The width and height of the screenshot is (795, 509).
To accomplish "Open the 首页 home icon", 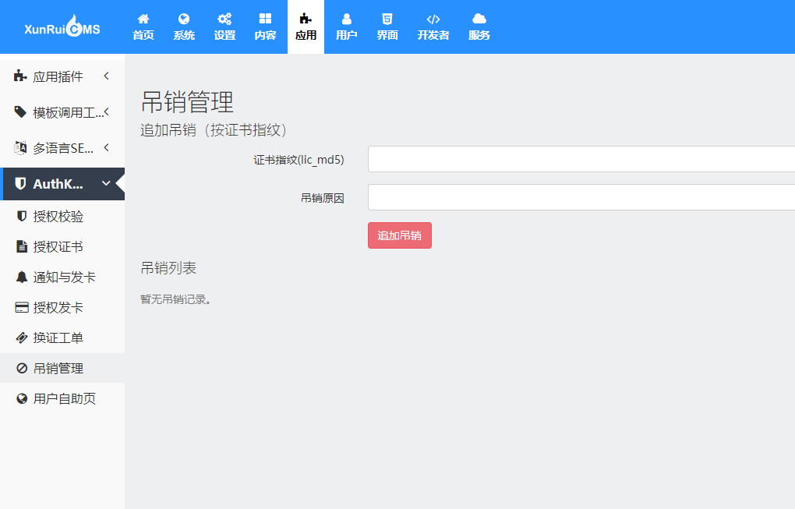I will (x=143, y=19).
